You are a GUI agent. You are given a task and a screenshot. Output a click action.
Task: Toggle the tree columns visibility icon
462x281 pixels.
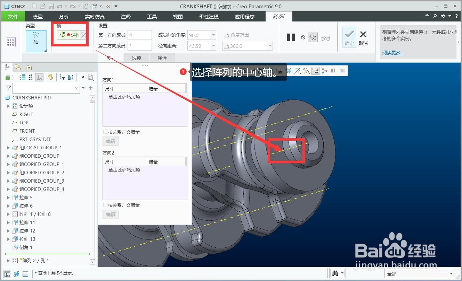tap(39, 77)
